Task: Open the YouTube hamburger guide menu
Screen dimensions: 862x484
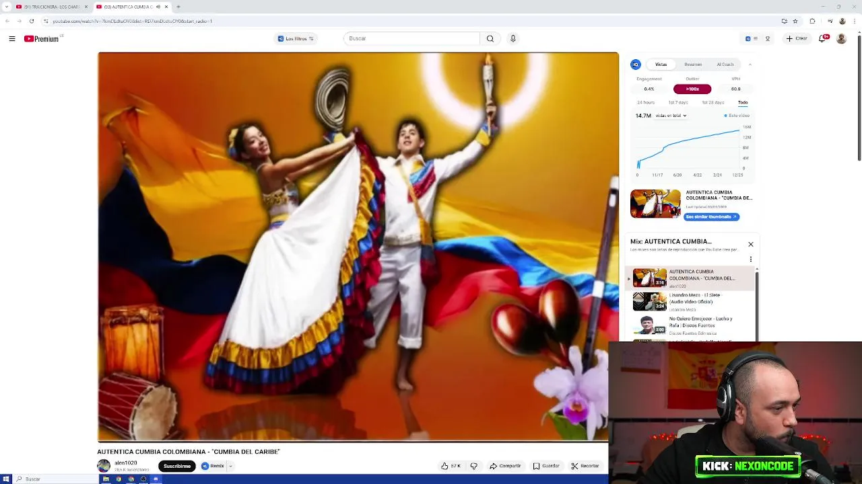Action: (x=12, y=38)
